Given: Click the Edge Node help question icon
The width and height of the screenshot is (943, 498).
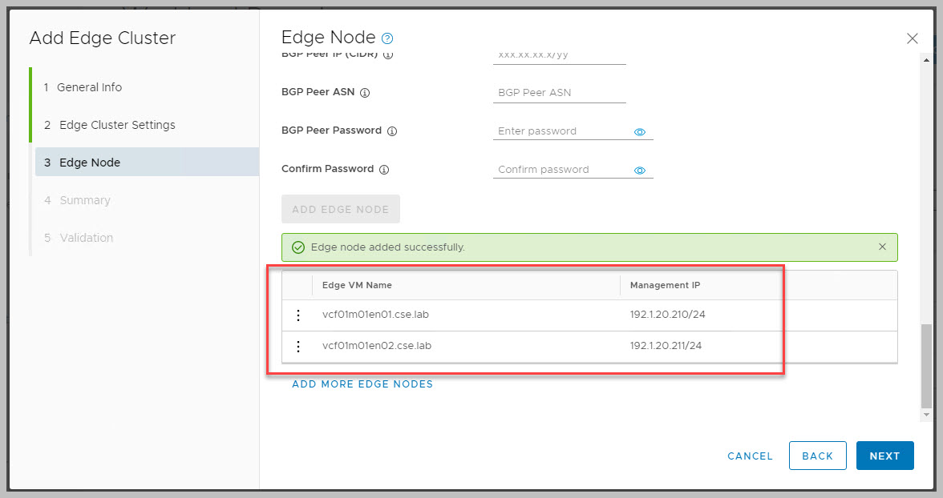Looking at the screenshot, I should click(x=388, y=38).
